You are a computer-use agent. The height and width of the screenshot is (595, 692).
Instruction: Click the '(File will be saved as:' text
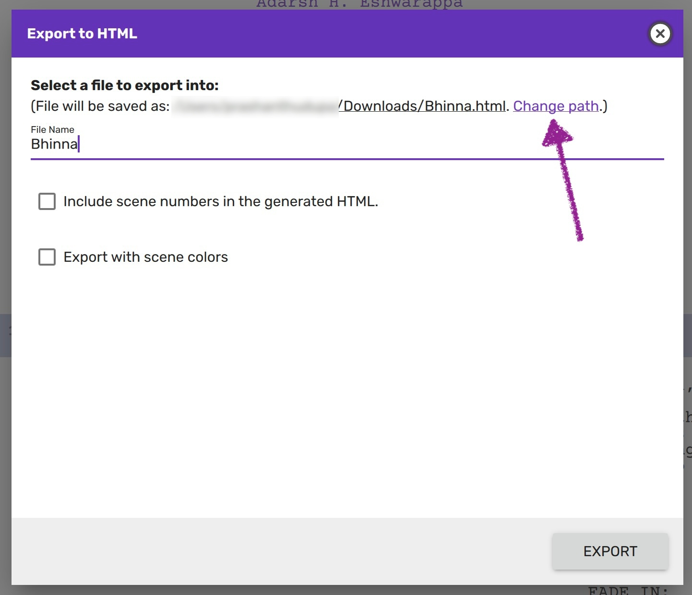coord(100,106)
